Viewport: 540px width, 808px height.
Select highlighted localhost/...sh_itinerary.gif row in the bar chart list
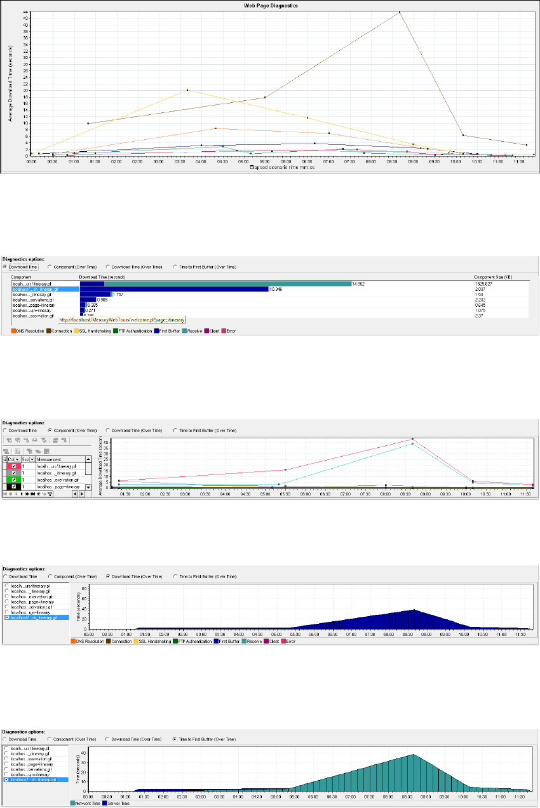click(44, 289)
